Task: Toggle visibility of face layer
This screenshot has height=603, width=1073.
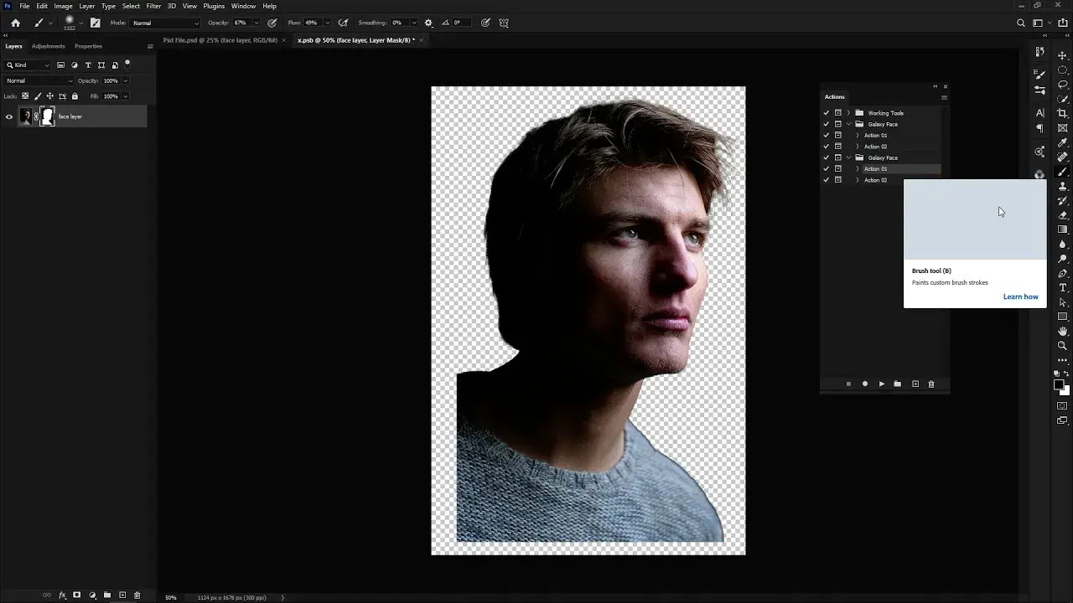Action: (9, 116)
